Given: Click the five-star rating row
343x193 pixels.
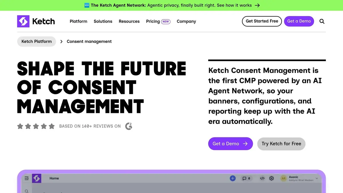Looking at the screenshot, I should click(x=36, y=126).
